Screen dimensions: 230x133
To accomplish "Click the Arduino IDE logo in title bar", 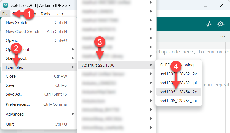I will 5,5.
